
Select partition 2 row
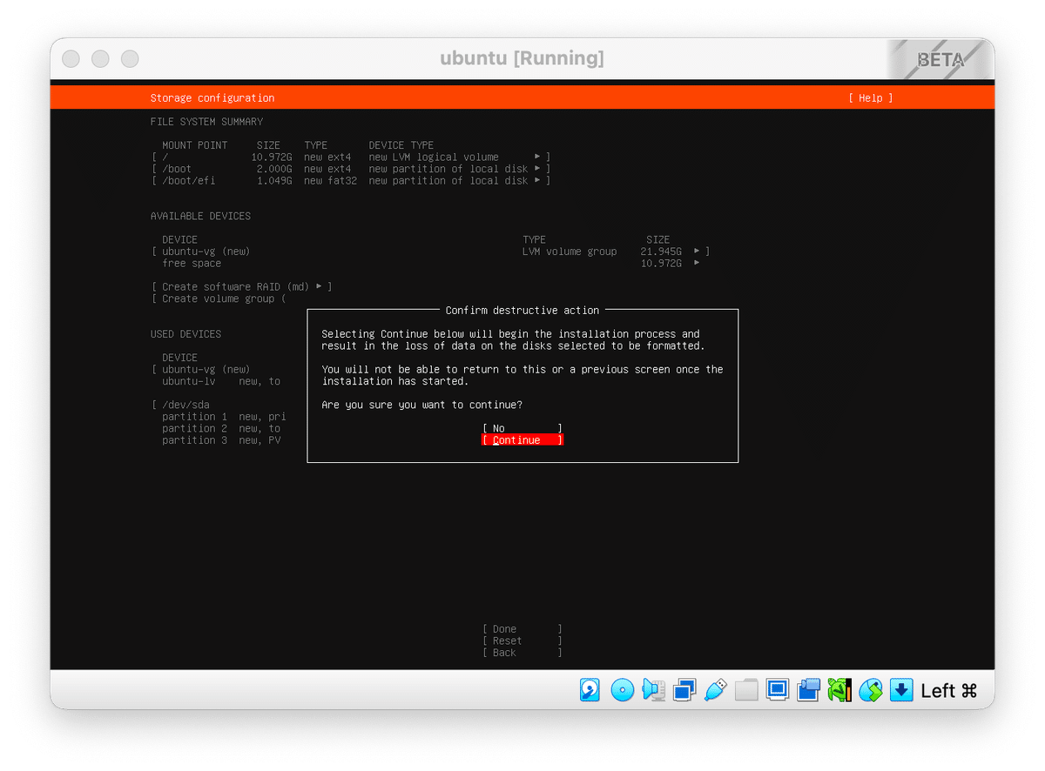click(x=221, y=428)
